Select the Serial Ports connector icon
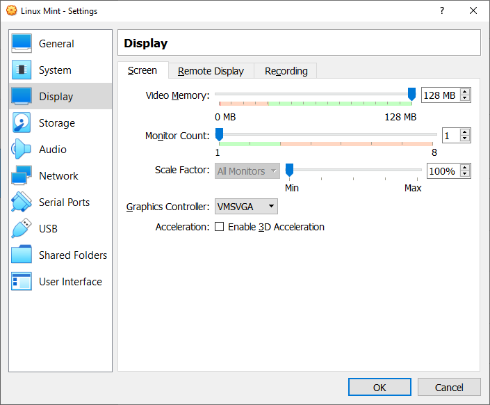Screen dimensions: 490x405 pyautogui.click(x=22, y=202)
